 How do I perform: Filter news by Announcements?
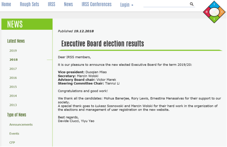[21, 125]
